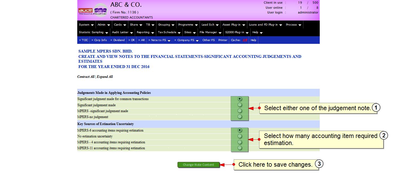Viewport: 397px width, 179px height.
Task: Pick 'MPERS-11 accounting items requiring estimation'
Action: point(240,148)
